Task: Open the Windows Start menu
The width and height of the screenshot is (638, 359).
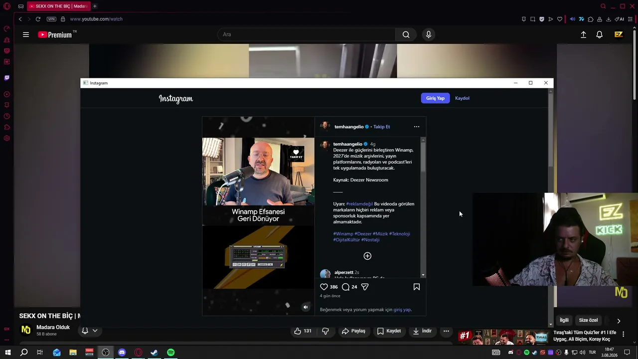Action: pos(8,353)
